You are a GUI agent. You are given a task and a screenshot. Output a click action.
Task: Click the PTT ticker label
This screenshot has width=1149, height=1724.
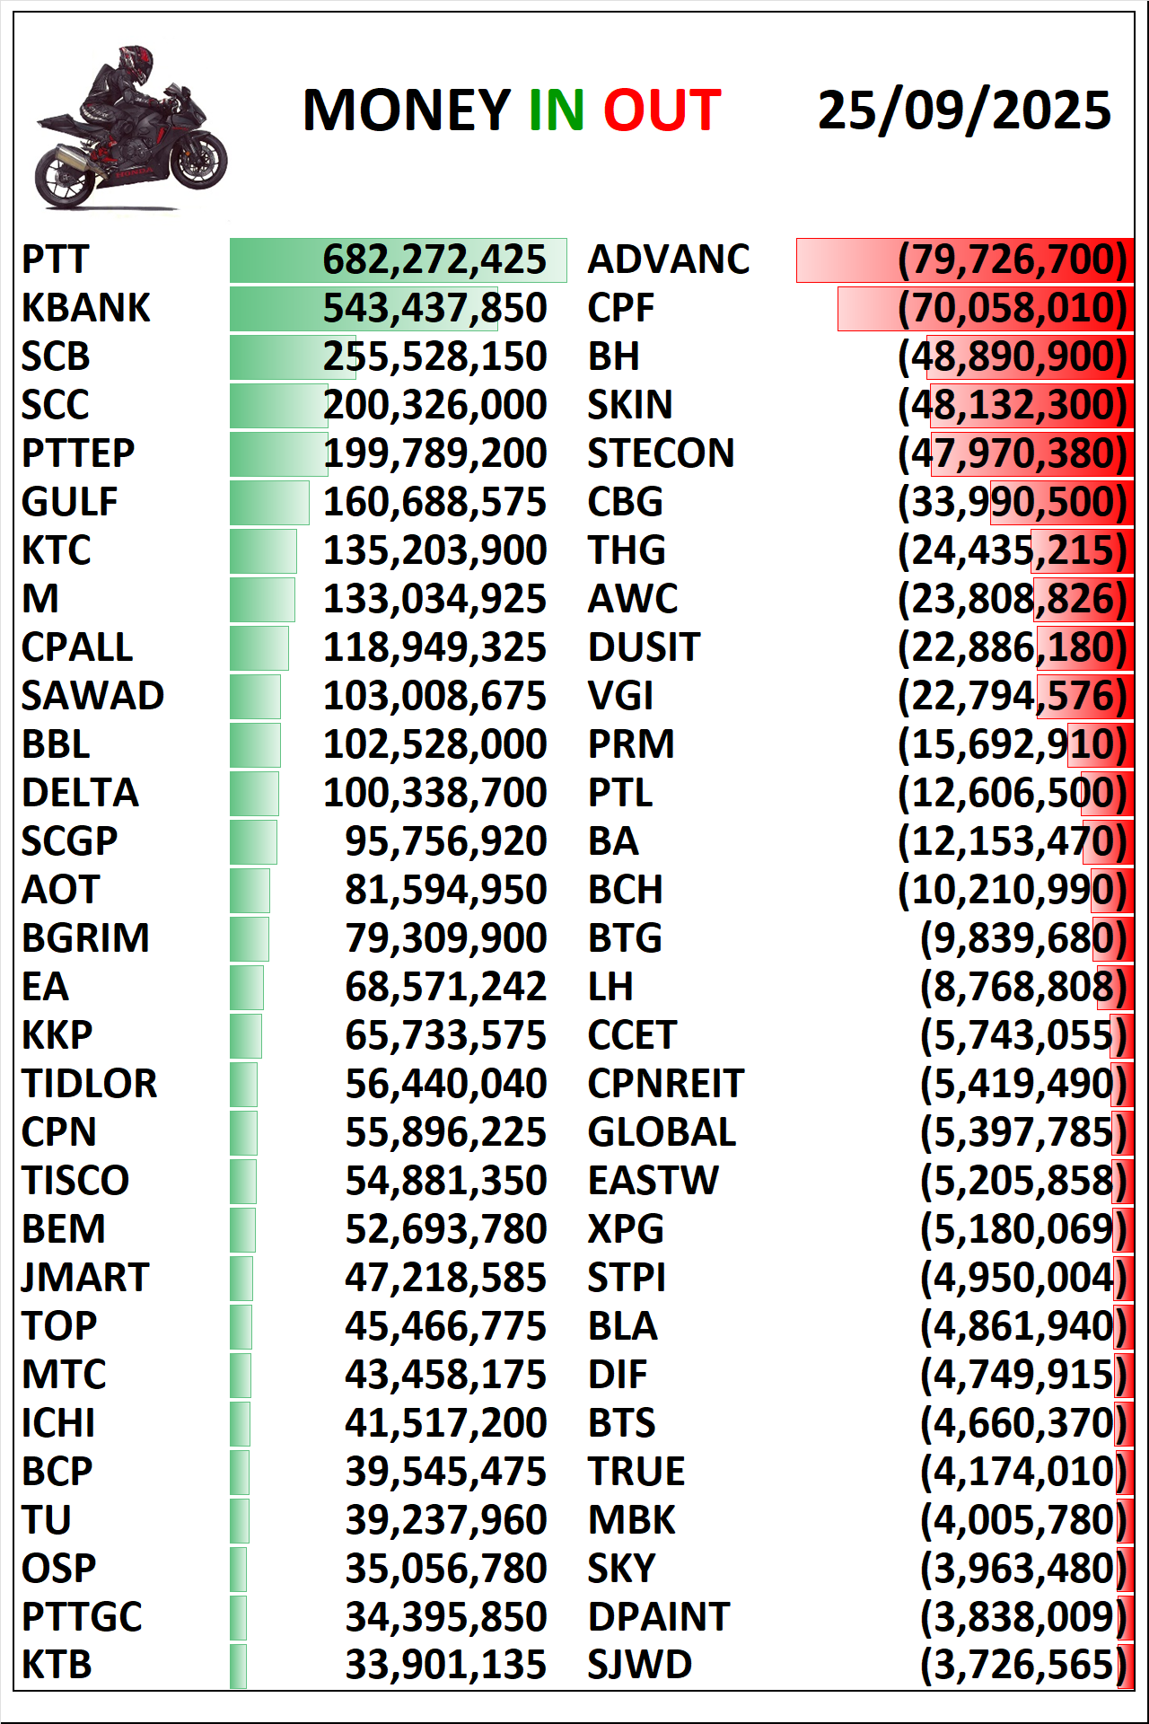[55, 260]
